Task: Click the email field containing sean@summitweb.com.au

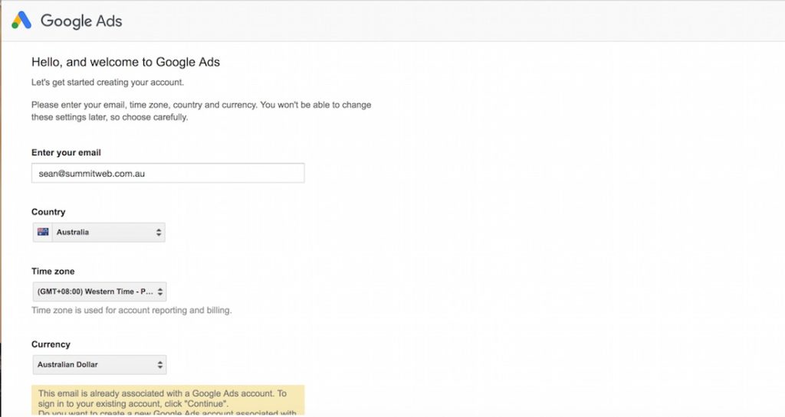Action: (x=168, y=173)
